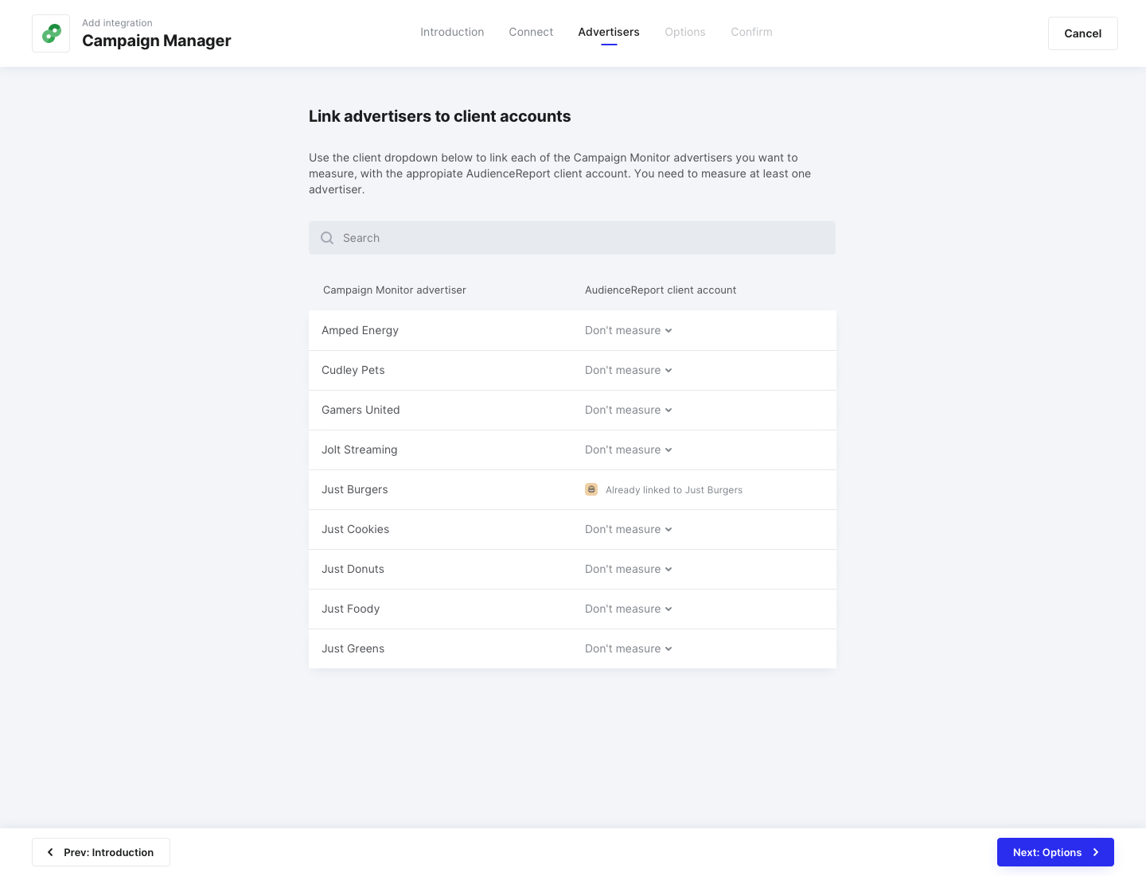
Task: Click the Just Burgers advertiser name
Action: coord(355,489)
